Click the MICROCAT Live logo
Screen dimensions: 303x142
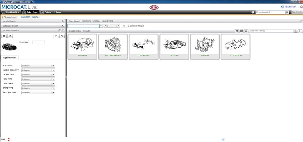pyautogui.click(x=19, y=7)
